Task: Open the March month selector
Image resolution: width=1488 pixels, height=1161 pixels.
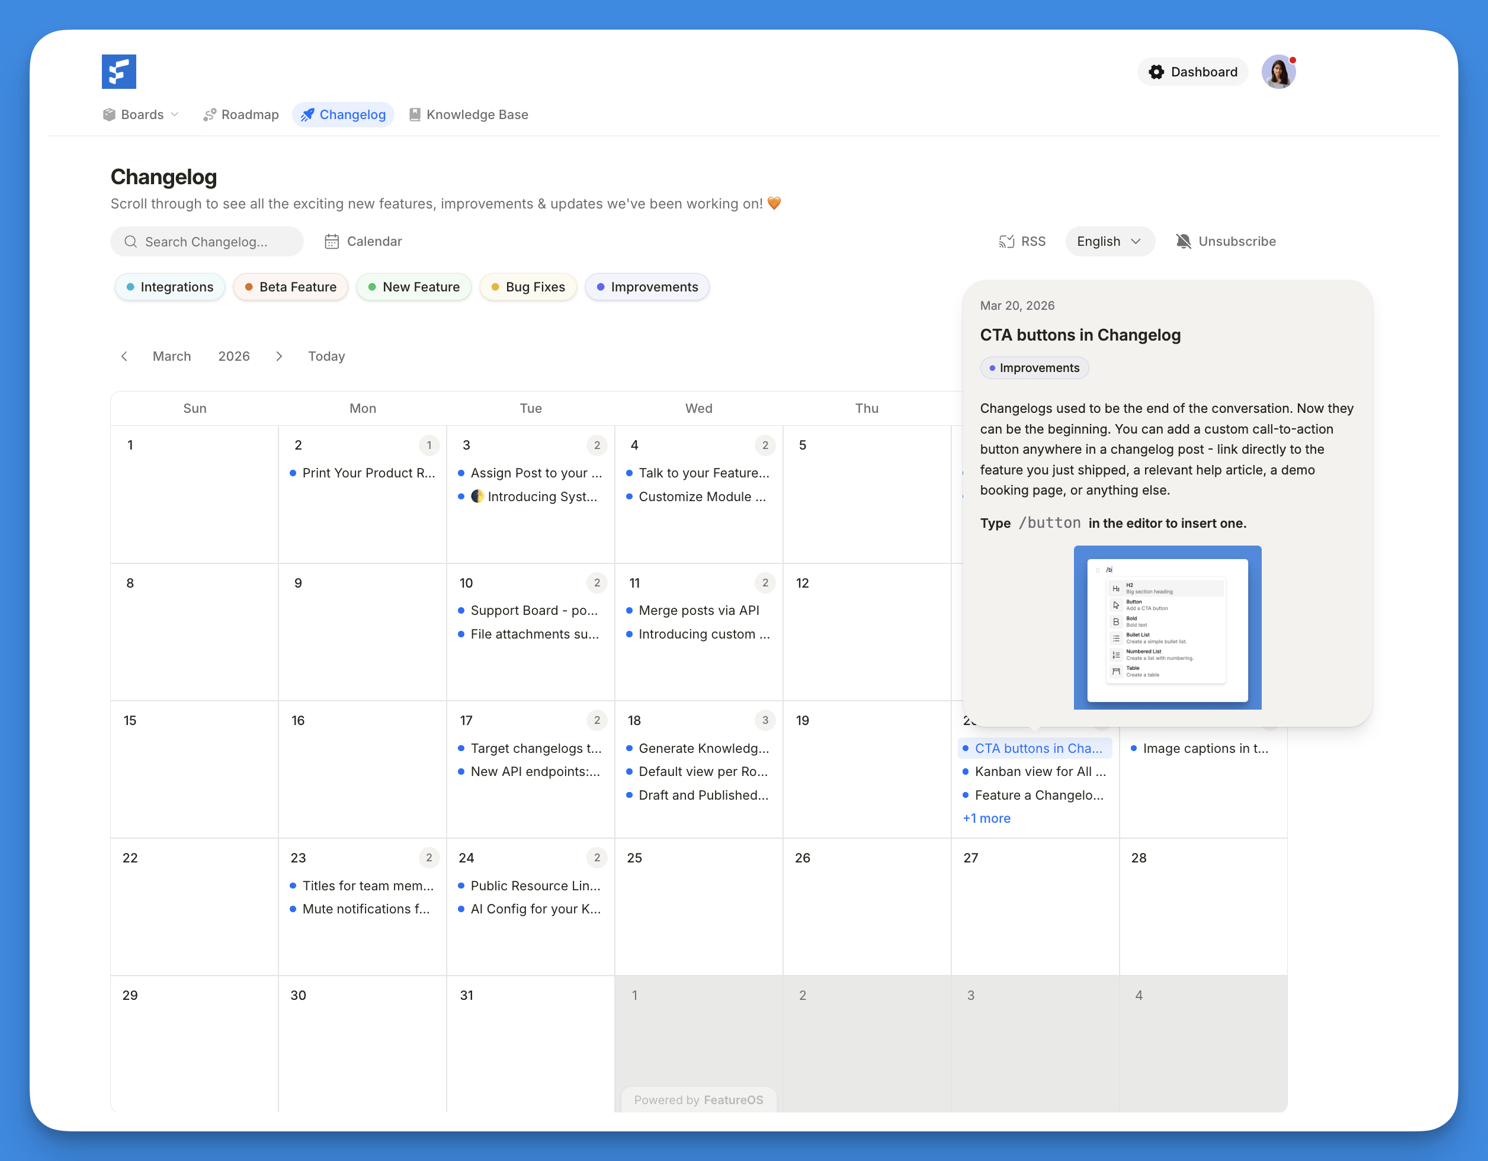Action: [172, 357]
